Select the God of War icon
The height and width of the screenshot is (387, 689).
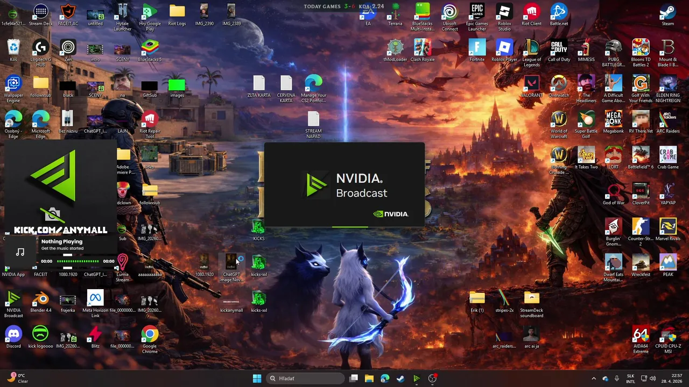point(614,195)
